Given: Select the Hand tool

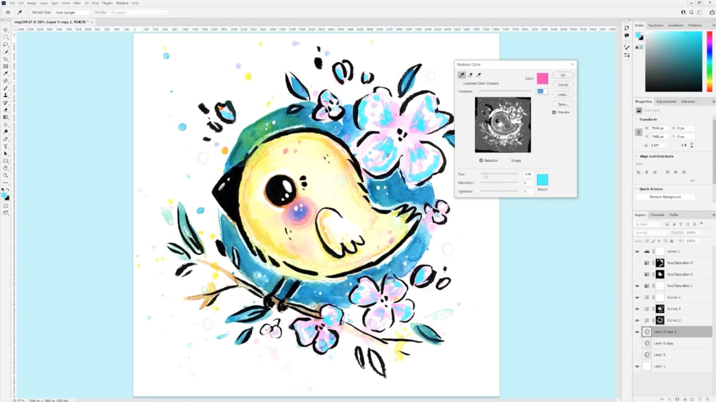Looking at the screenshot, I should click(x=6, y=168).
